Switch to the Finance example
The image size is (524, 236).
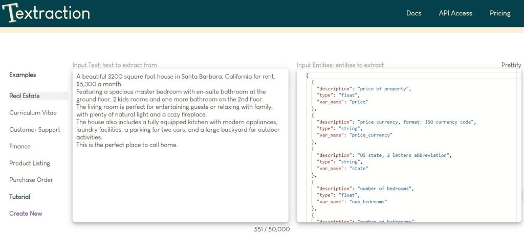pyautogui.click(x=20, y=147)
